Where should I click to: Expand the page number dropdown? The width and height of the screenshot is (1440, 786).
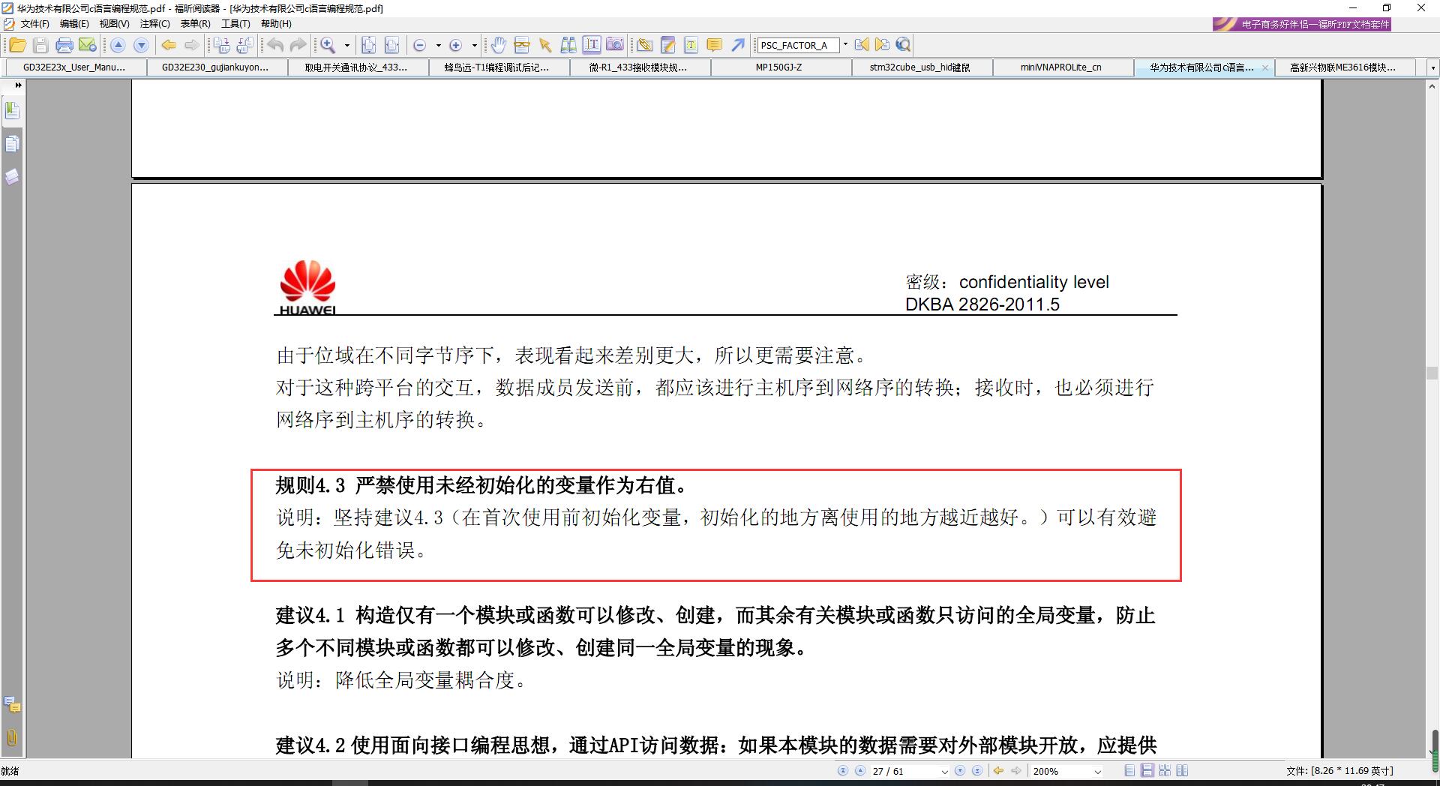coord(945,771)
